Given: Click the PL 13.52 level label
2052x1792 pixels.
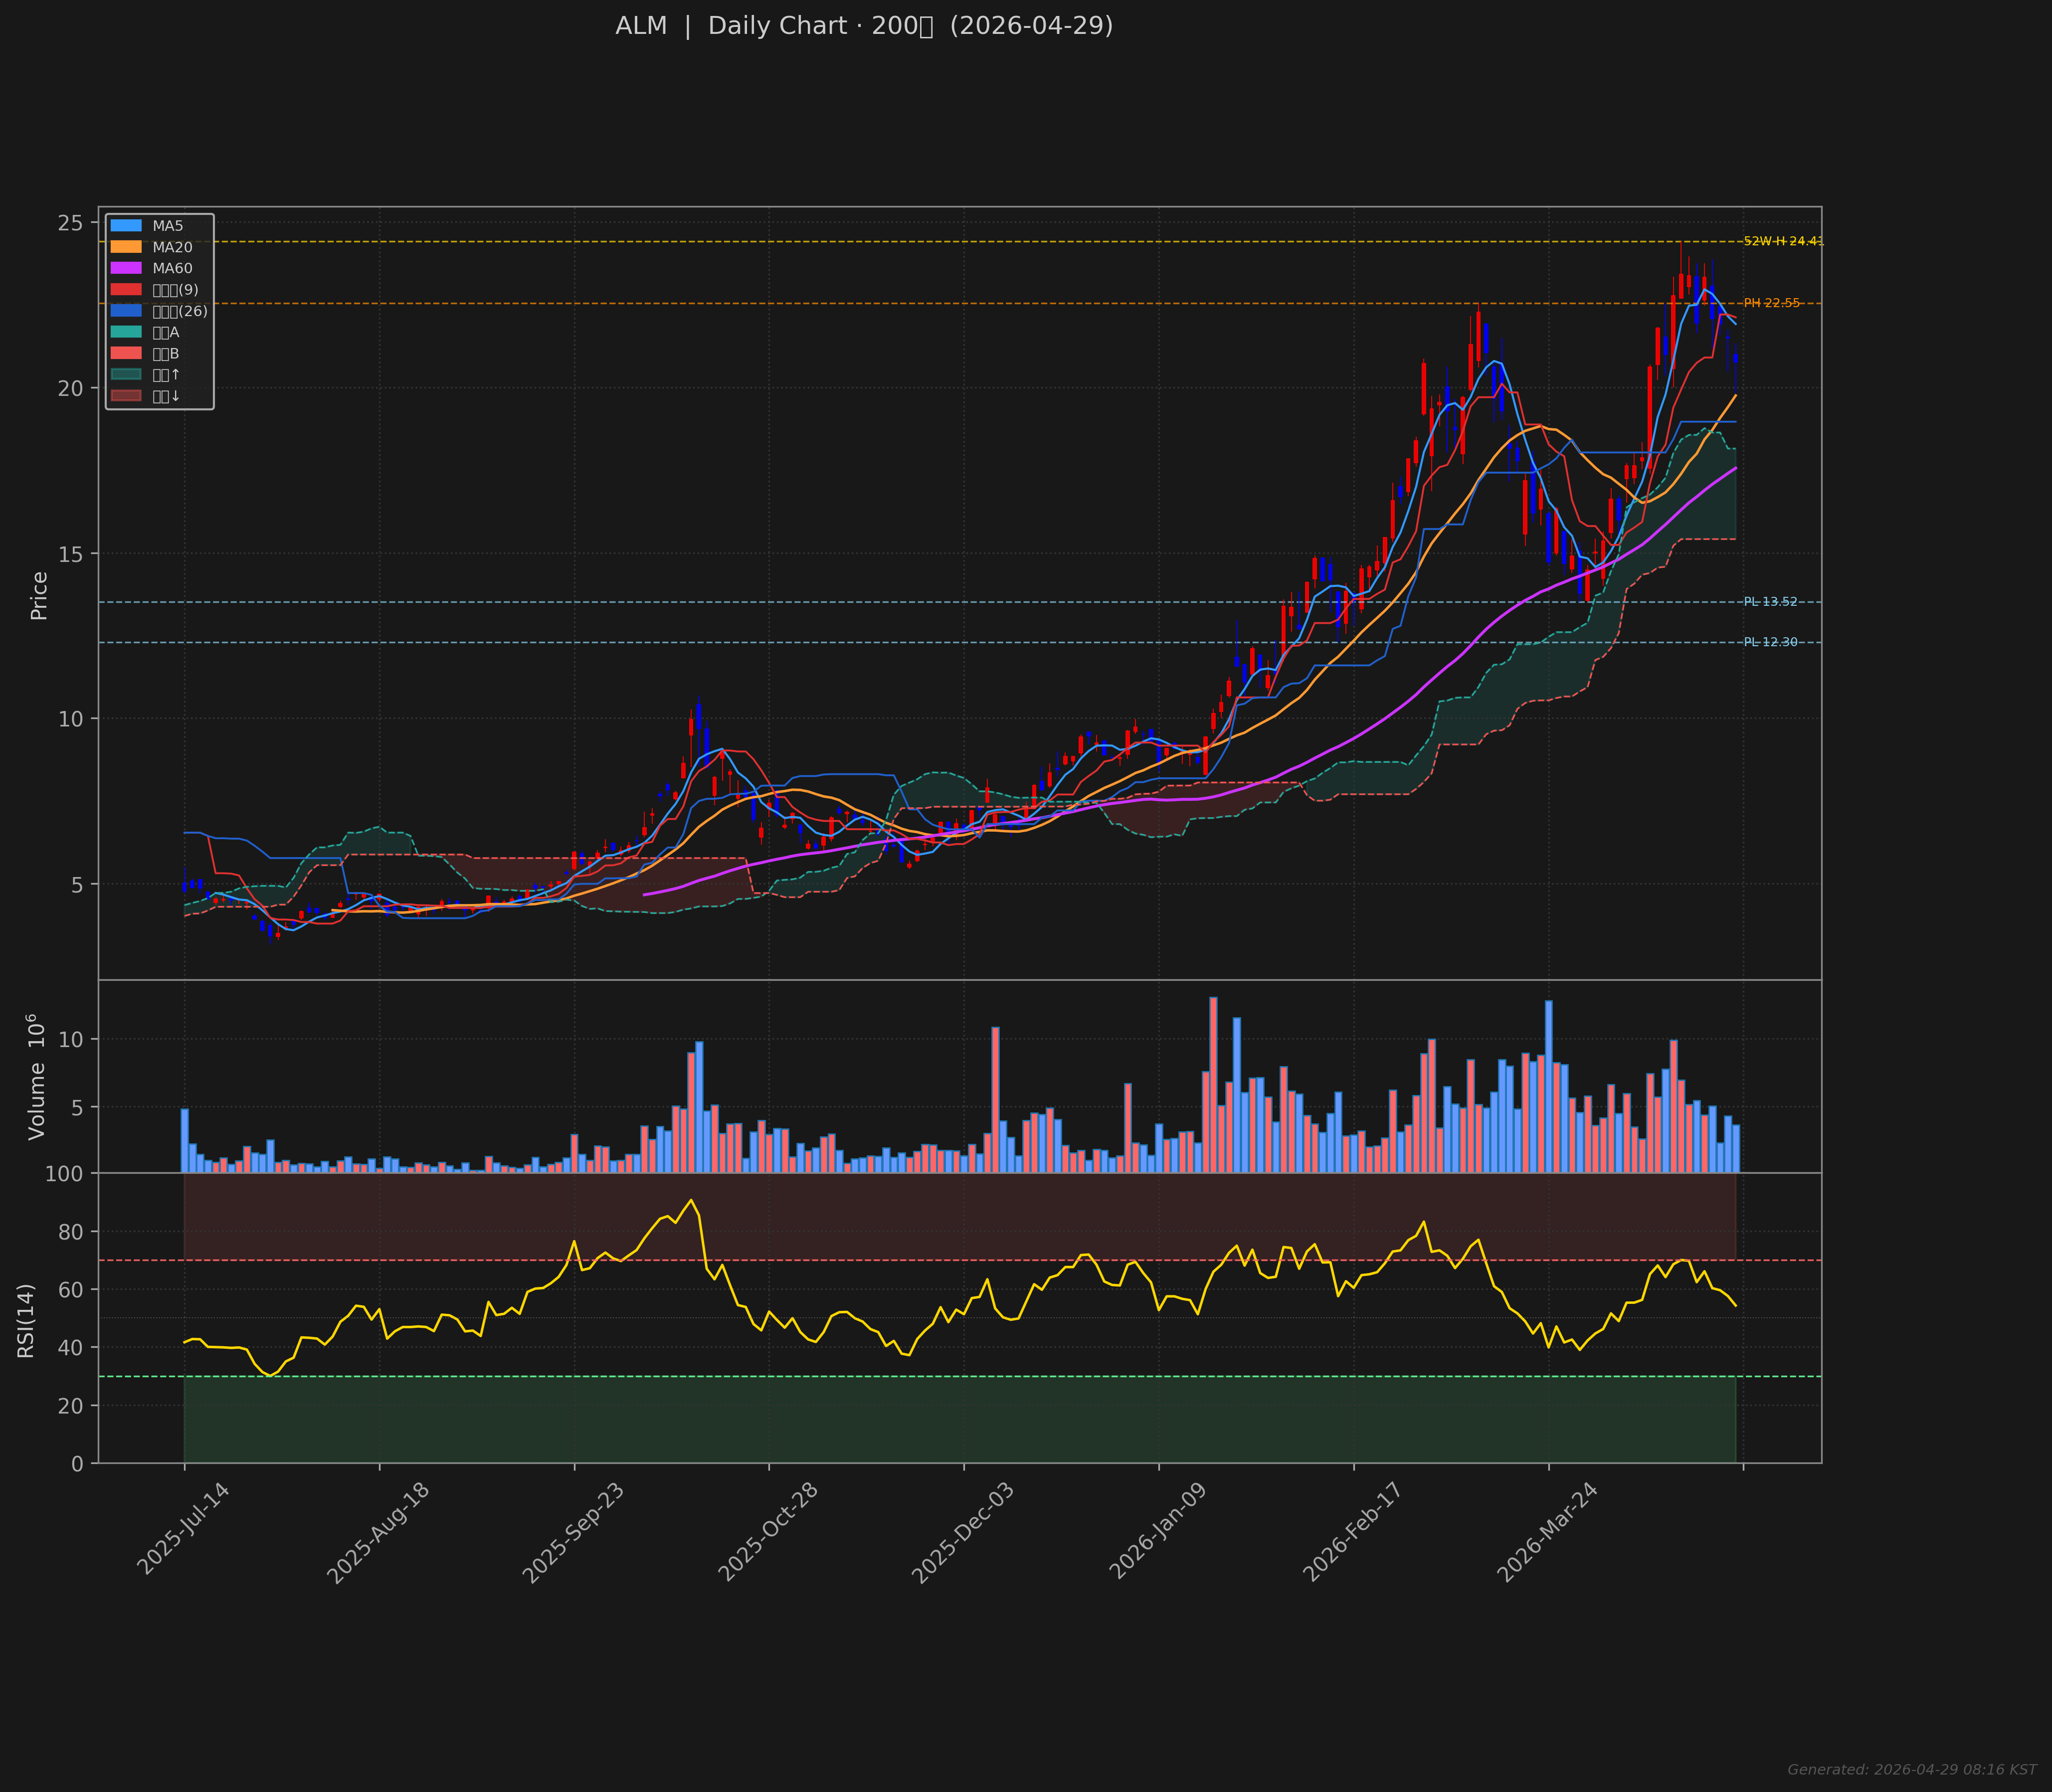Looking at the screenshot, I should point(1770,602).
